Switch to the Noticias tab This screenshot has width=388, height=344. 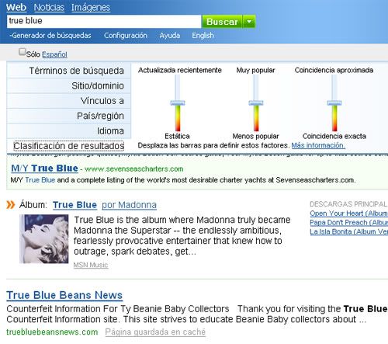49,7
